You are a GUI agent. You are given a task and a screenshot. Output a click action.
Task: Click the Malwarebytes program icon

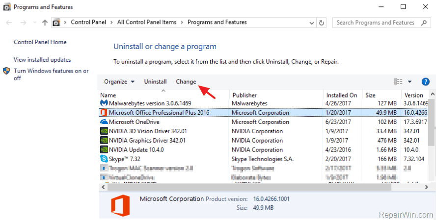point(104,103)
